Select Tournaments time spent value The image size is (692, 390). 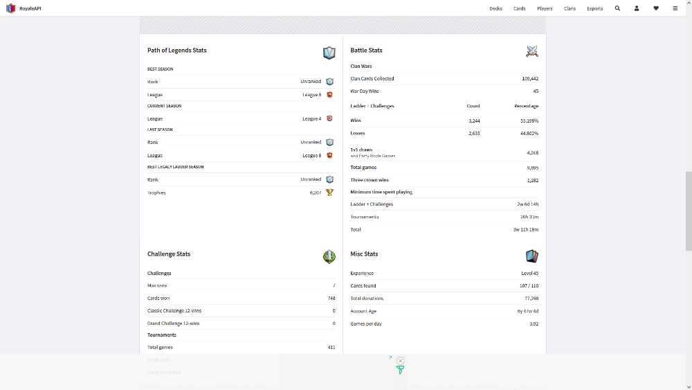click(529, 217)
